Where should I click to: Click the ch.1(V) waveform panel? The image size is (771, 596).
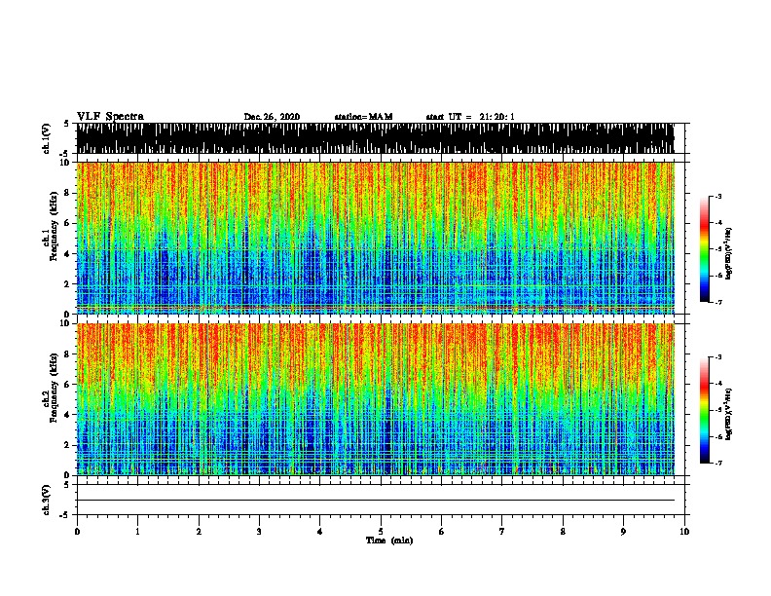[x=375, y=138]
